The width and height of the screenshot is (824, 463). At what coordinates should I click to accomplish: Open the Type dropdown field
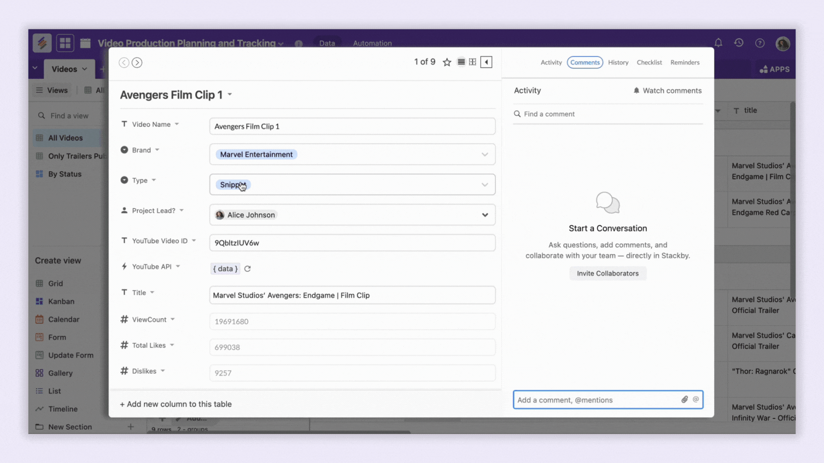tap(352, 185)
